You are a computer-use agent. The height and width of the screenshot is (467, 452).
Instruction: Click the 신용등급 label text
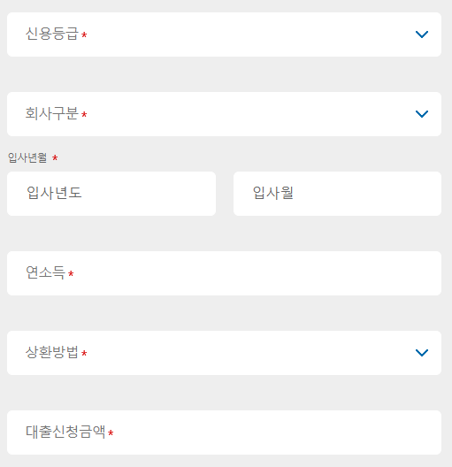(52, 34)
